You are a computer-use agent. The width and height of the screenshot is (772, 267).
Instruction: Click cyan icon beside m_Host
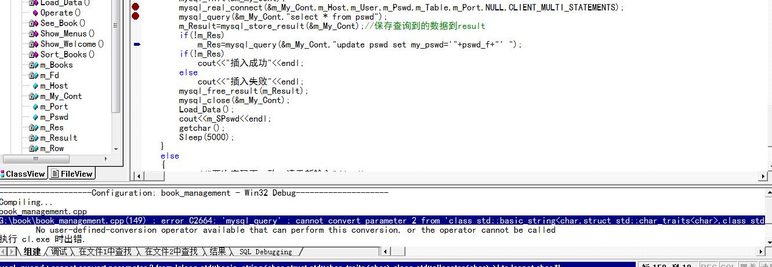[x=35, y=86]
